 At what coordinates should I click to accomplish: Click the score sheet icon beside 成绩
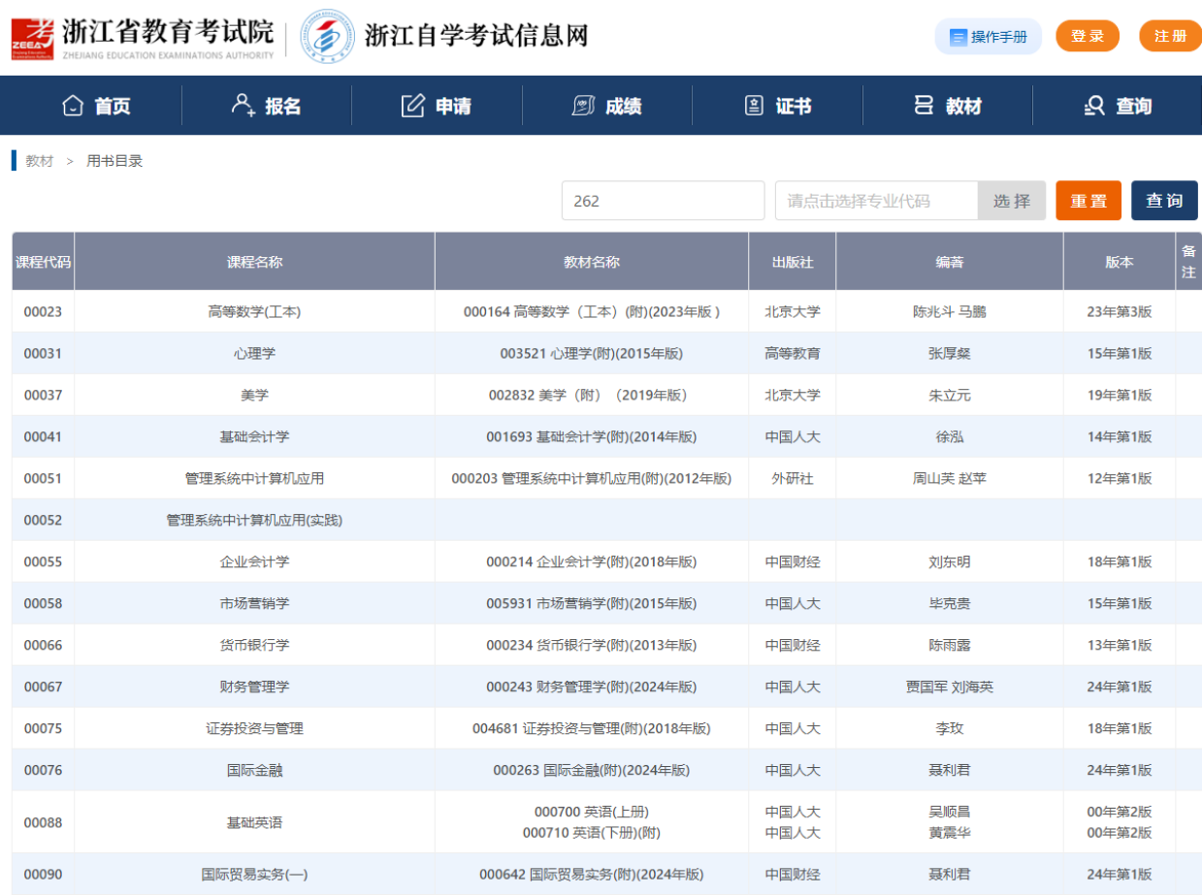click(x=583, y=106)
